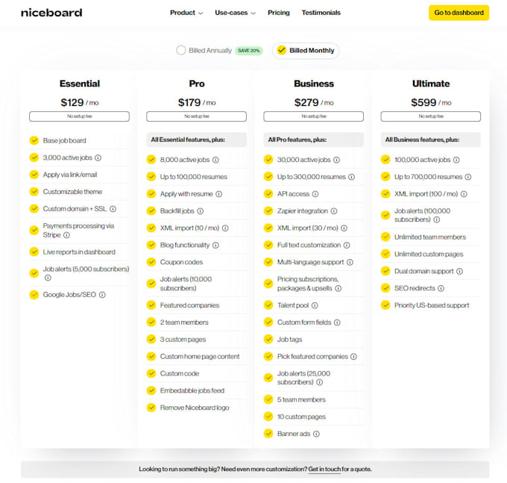The width and height of the screenshot is (507, 483).
Task: Click info icon beside Custom domain + SSL
Action: coord(113,209)
